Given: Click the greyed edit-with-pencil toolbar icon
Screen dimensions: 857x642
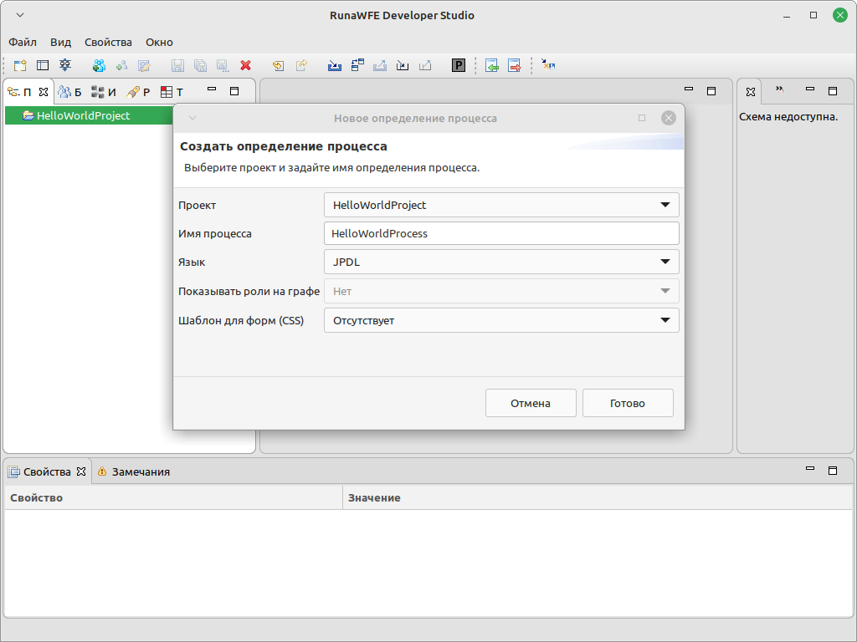Looking at the screenshot, I should [144, 65].
